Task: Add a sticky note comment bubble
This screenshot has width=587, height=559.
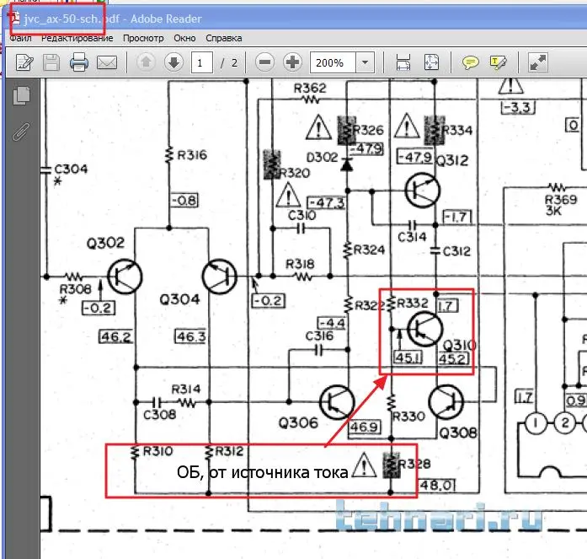Action: [470, 62]
